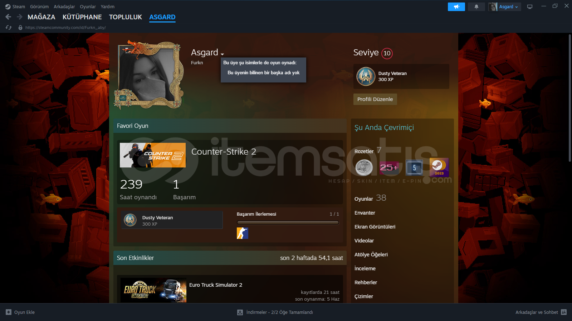Open the Yardım menu
This screenshot has height=321, width=572.
point(108,7)
